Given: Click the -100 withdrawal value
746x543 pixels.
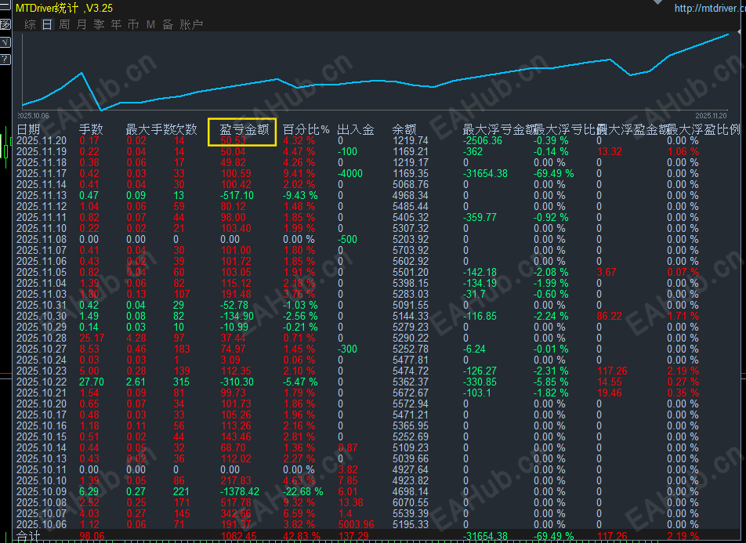Looking at the screenshot, I should (x=347, y=152).
